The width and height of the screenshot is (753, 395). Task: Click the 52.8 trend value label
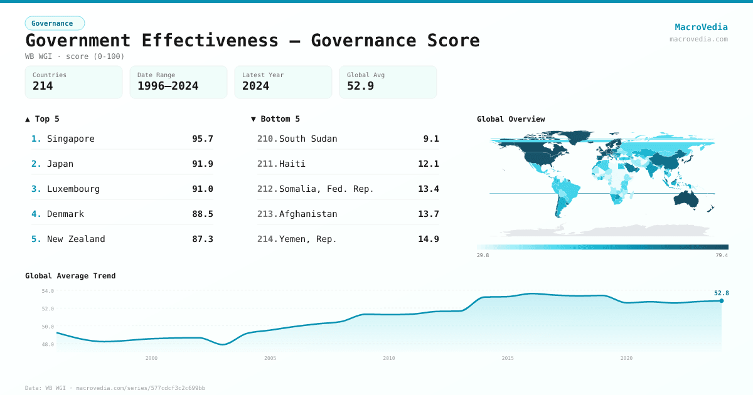(x=722, y=293)
